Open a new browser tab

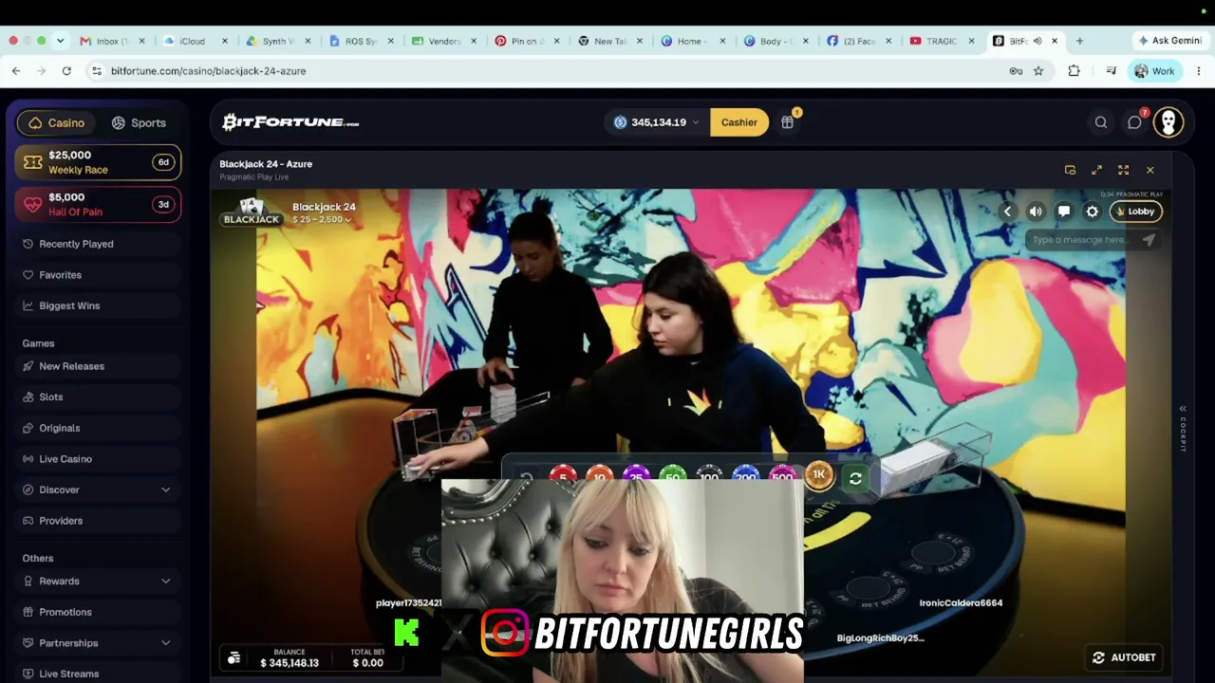1079,41
